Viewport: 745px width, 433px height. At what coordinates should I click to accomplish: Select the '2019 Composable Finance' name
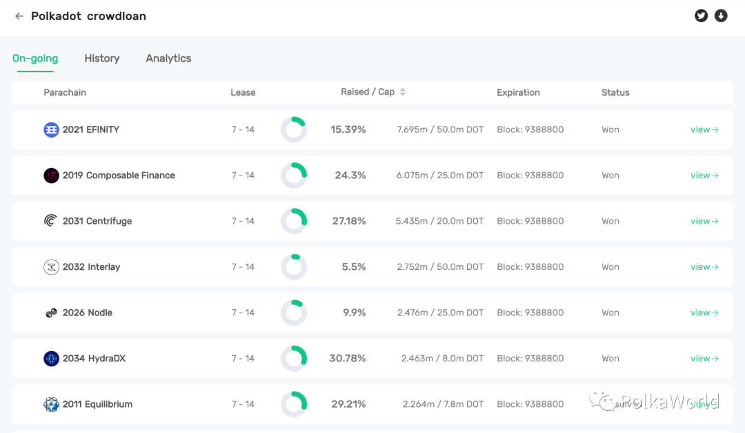click(x=119, y=176)
